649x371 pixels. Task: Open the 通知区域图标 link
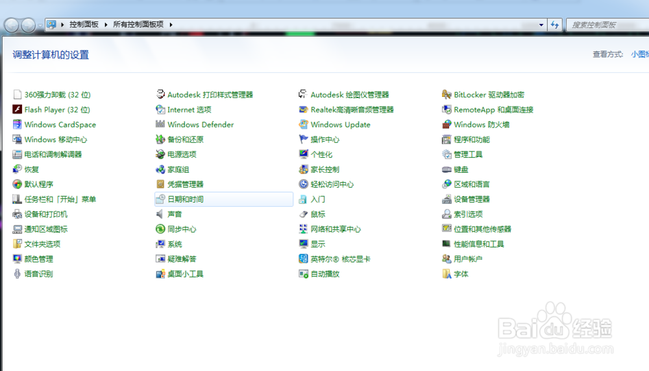pyautogui.click(x=45, y=229)
